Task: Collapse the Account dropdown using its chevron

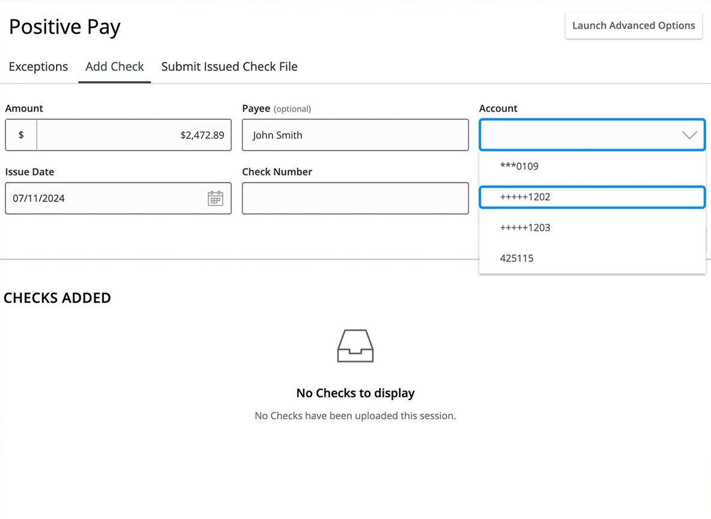Action: tap(689, 135)
